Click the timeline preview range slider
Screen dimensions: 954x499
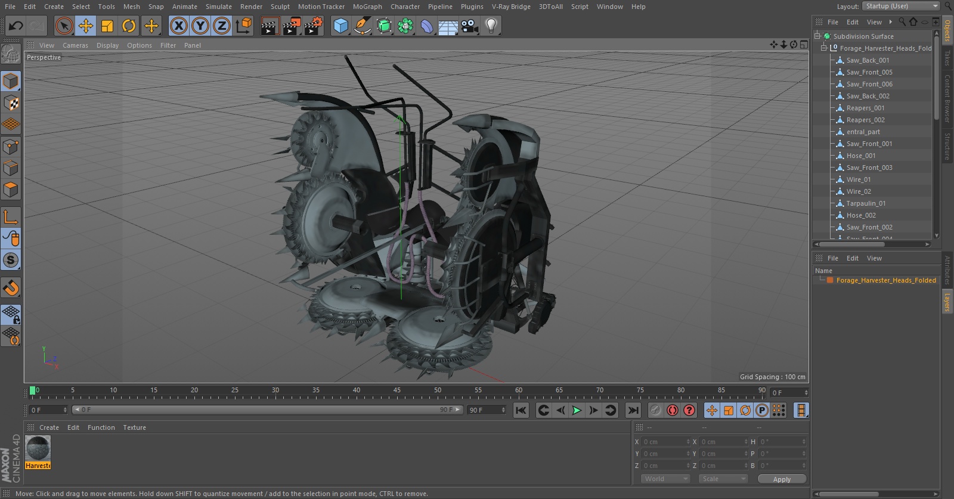coord(268,410)
